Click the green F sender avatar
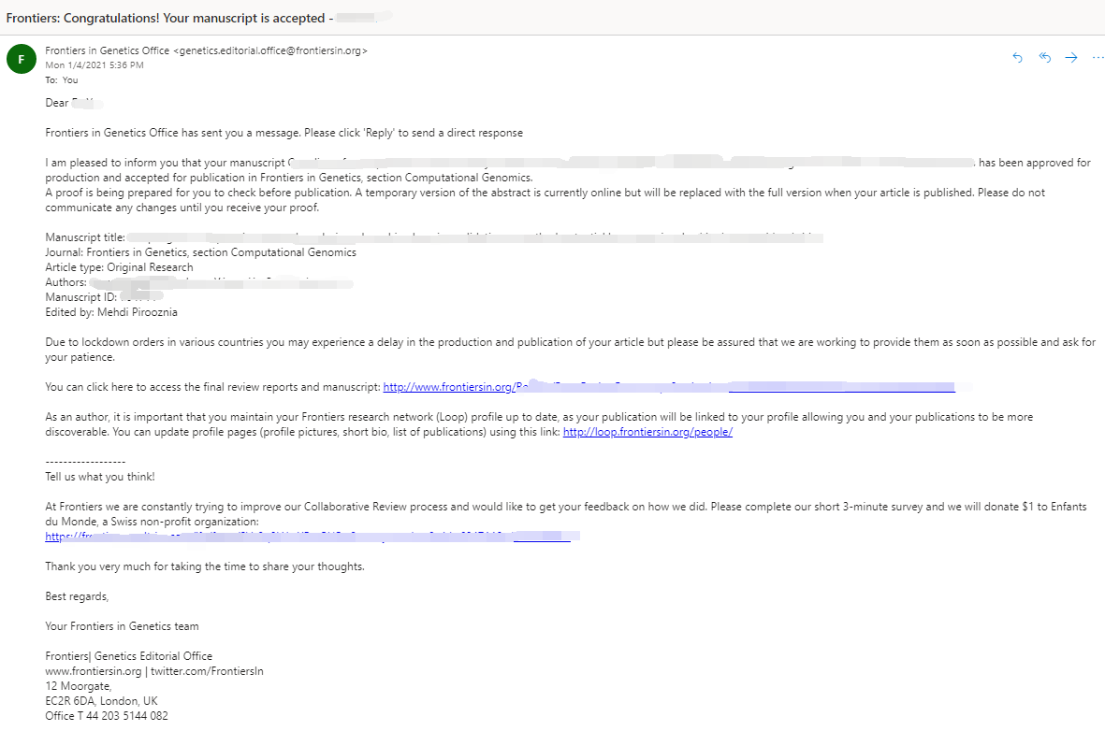The height and width of the screenshot is (731, 1105). tap(22, 59)
